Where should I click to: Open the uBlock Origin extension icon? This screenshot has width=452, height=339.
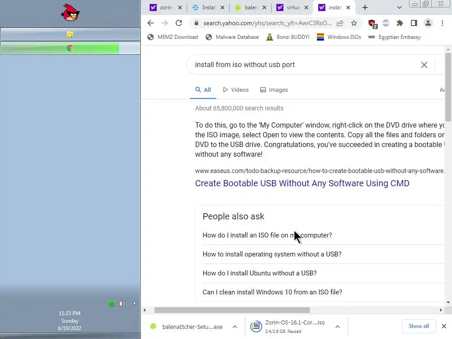[373, 24]
